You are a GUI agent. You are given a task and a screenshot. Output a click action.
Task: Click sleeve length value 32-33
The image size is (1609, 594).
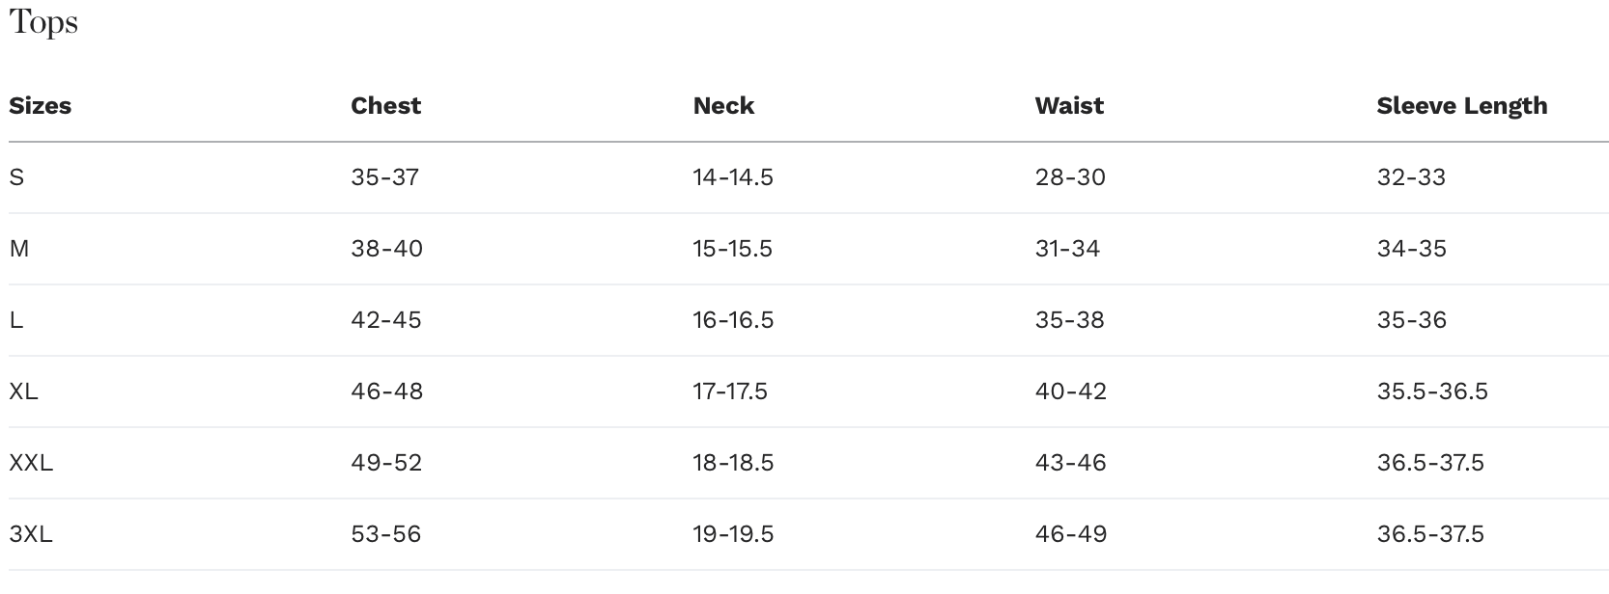click(1411, 177)
